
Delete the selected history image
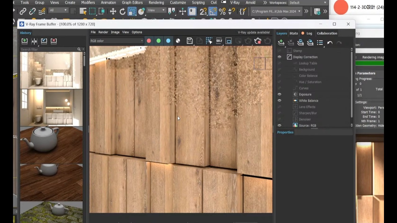(x=54, y=41)
